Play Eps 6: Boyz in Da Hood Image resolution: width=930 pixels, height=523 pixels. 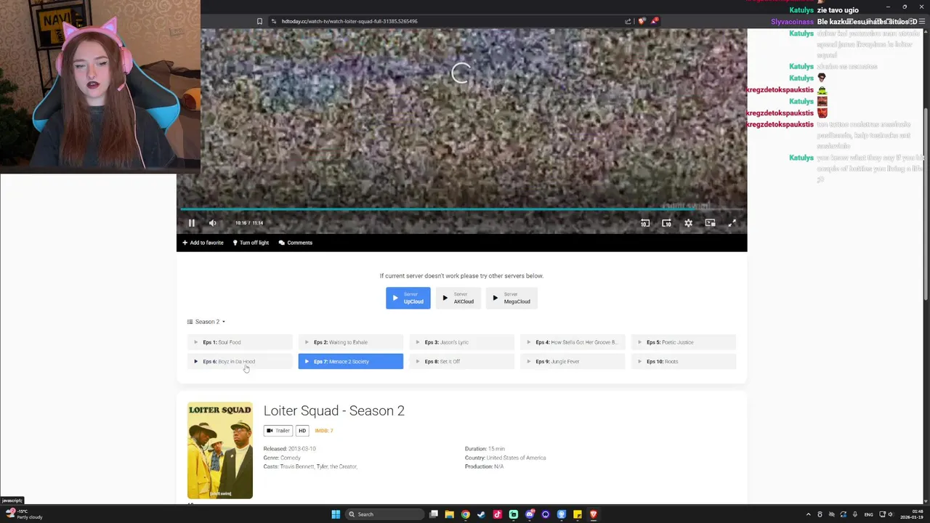pos(240,361)
